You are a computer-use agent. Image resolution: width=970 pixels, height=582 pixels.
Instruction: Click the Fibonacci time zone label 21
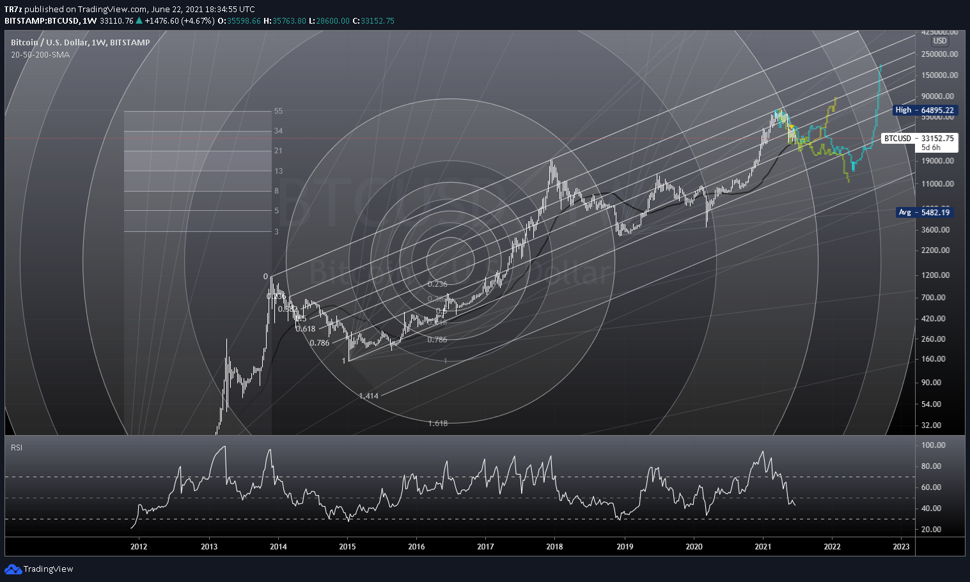(278, 151)
